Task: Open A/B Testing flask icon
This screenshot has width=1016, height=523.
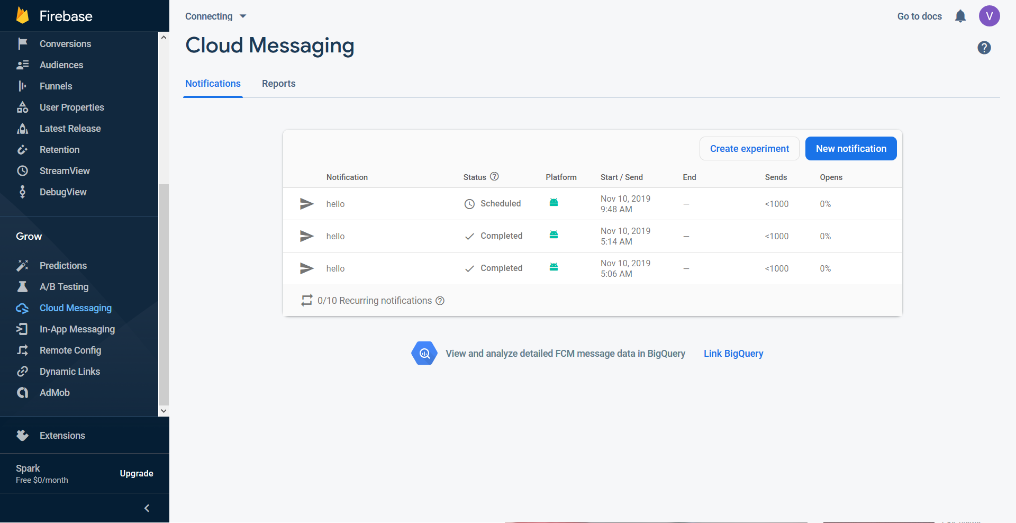Action: coord(22,286)
